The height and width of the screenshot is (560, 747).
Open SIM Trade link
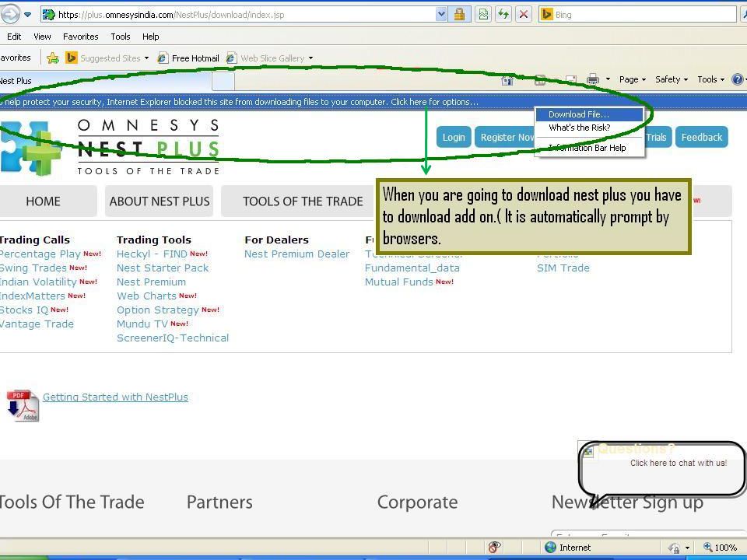563,268
